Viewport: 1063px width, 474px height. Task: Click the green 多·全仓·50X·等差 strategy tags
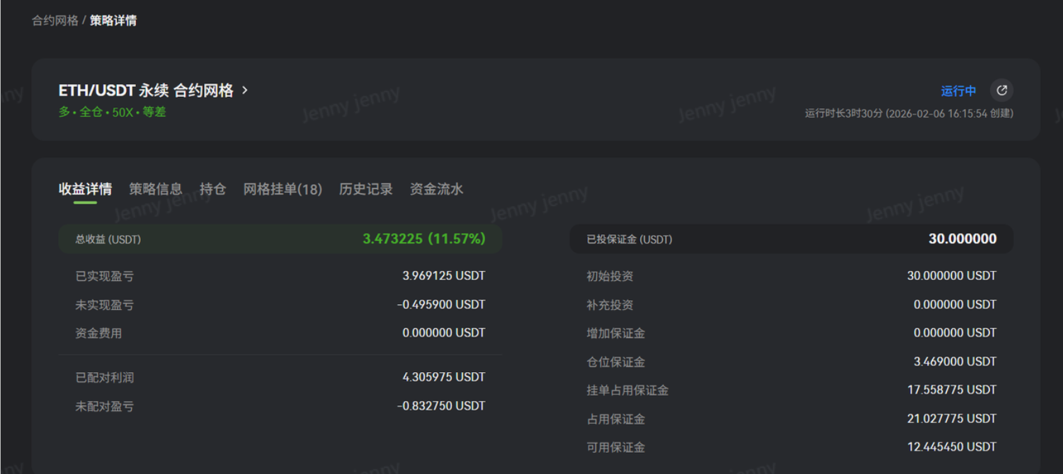pos(112,112)
